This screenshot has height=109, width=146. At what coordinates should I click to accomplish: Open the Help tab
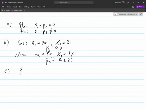coord(44,7)
